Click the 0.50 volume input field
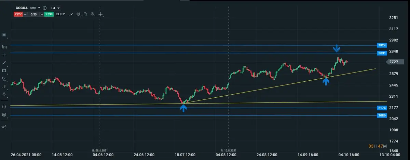Viewport: 410px width, 160px height. (x=33, y=14)
